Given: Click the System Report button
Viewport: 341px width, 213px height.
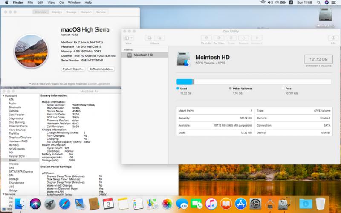Looking at the screenshot, I should pos(73,69).
